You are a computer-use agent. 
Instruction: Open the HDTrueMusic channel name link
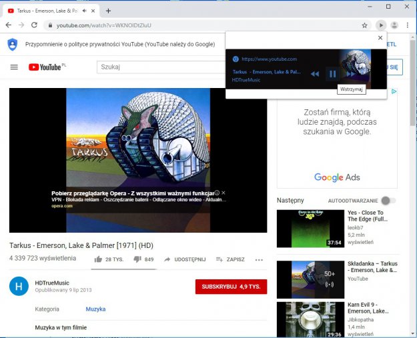coord(52,283)
